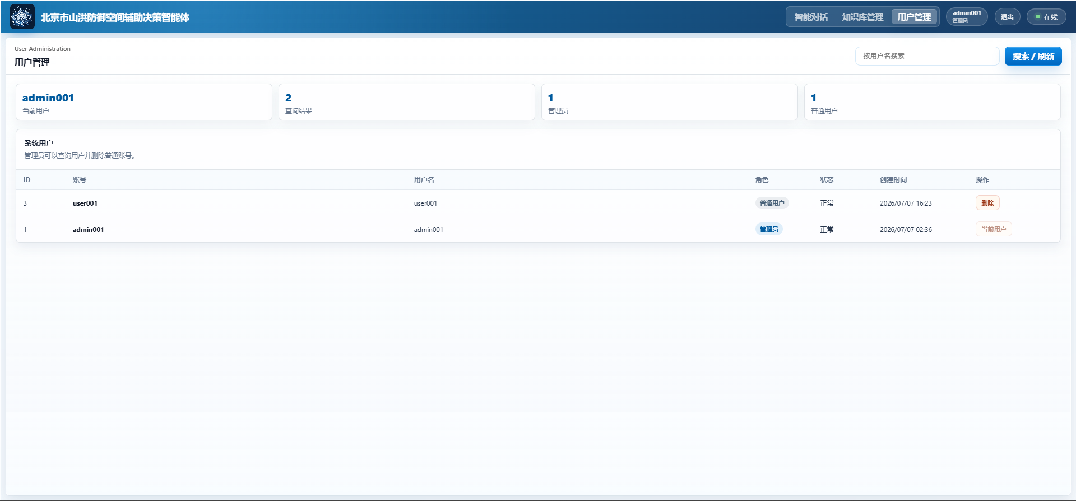Focus the 按用户名搜索 search field
The height and width of the screenshot is (501, 1076).
click(927, 56)
